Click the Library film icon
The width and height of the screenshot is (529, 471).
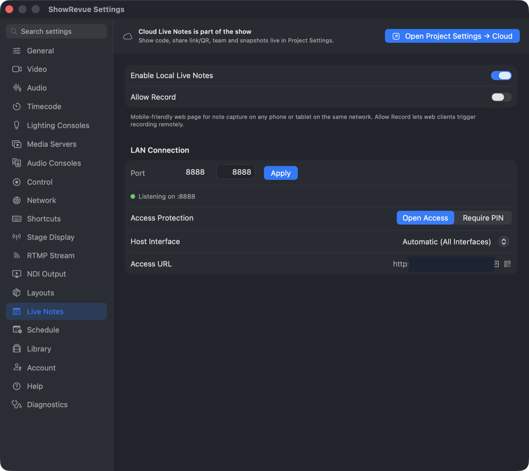(x=17, y=349)
